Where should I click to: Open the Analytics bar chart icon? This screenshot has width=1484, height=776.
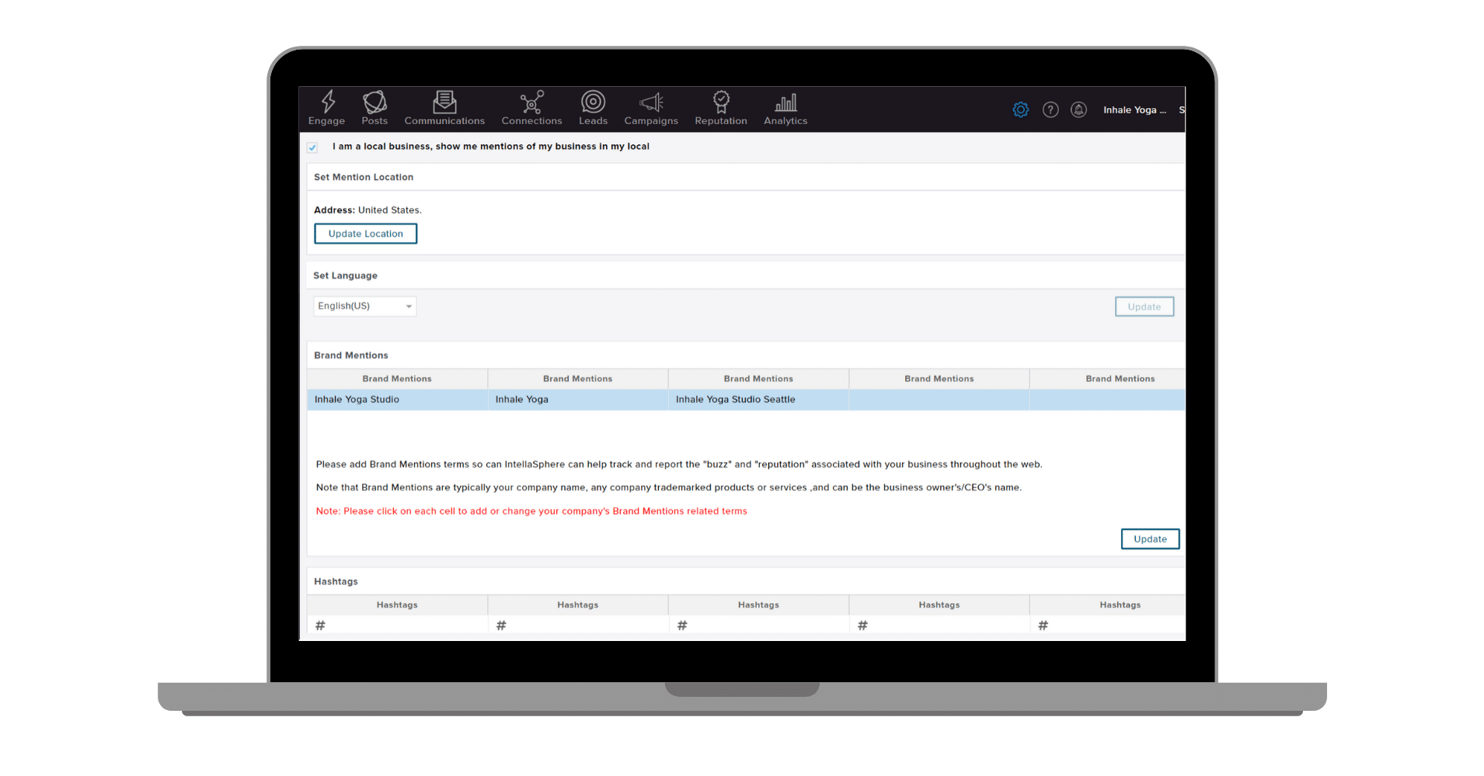pyautogui.click(x=786, y=102)
